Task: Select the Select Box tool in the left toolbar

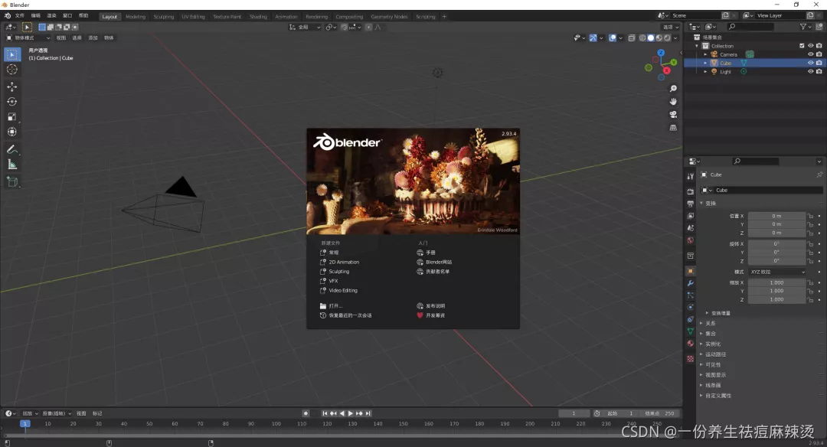Action: [12, 54]
